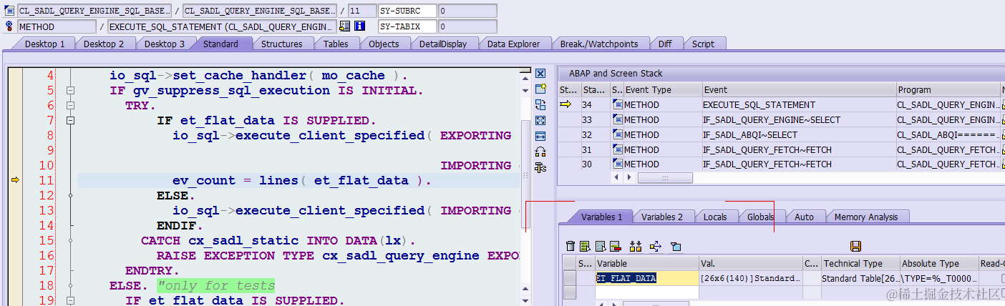
Task: Switch to the Variables 2 tab
Action: pos(662,217)
